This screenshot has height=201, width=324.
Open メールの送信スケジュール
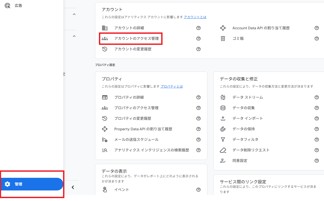coord(136,140)
